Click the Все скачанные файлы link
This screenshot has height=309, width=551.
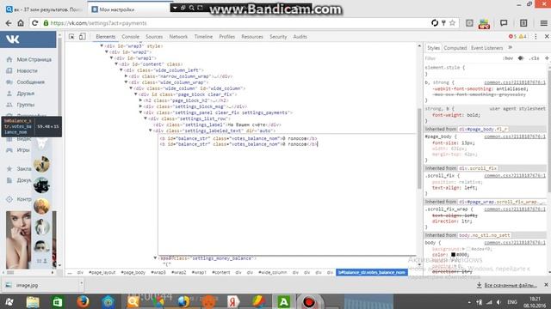[511, 285]
